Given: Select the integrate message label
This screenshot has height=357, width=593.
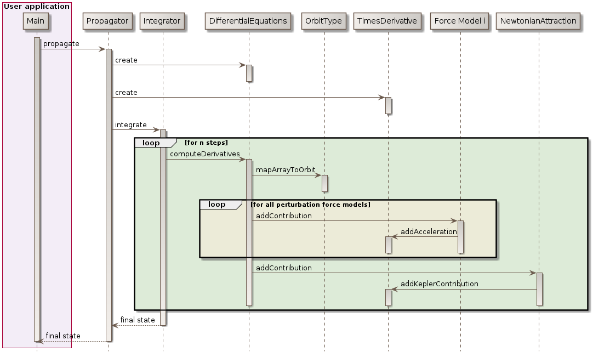Looking at the screenshot, I should 130,124.
